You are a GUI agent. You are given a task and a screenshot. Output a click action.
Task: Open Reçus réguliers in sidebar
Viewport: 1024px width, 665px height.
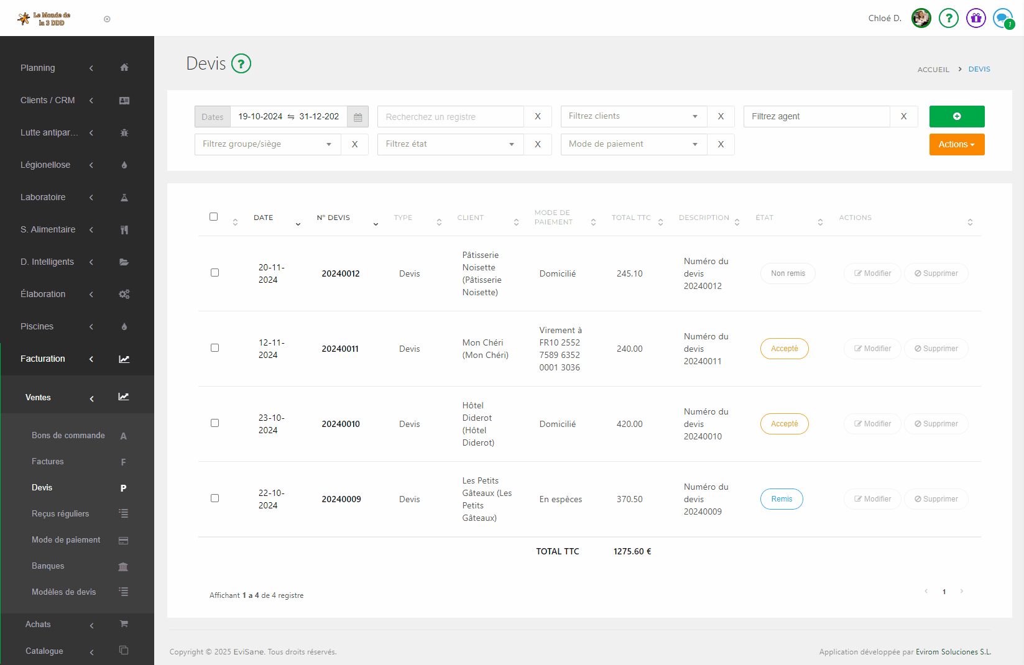60,514
